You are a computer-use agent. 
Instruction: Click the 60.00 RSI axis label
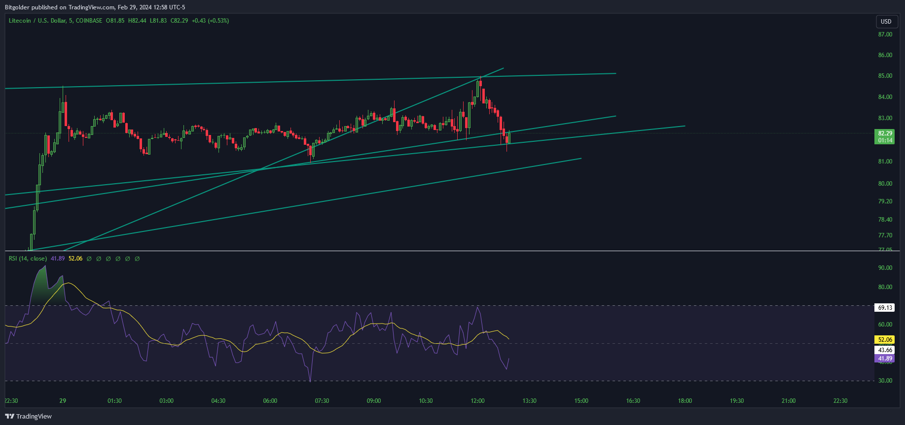pos(885,325)
